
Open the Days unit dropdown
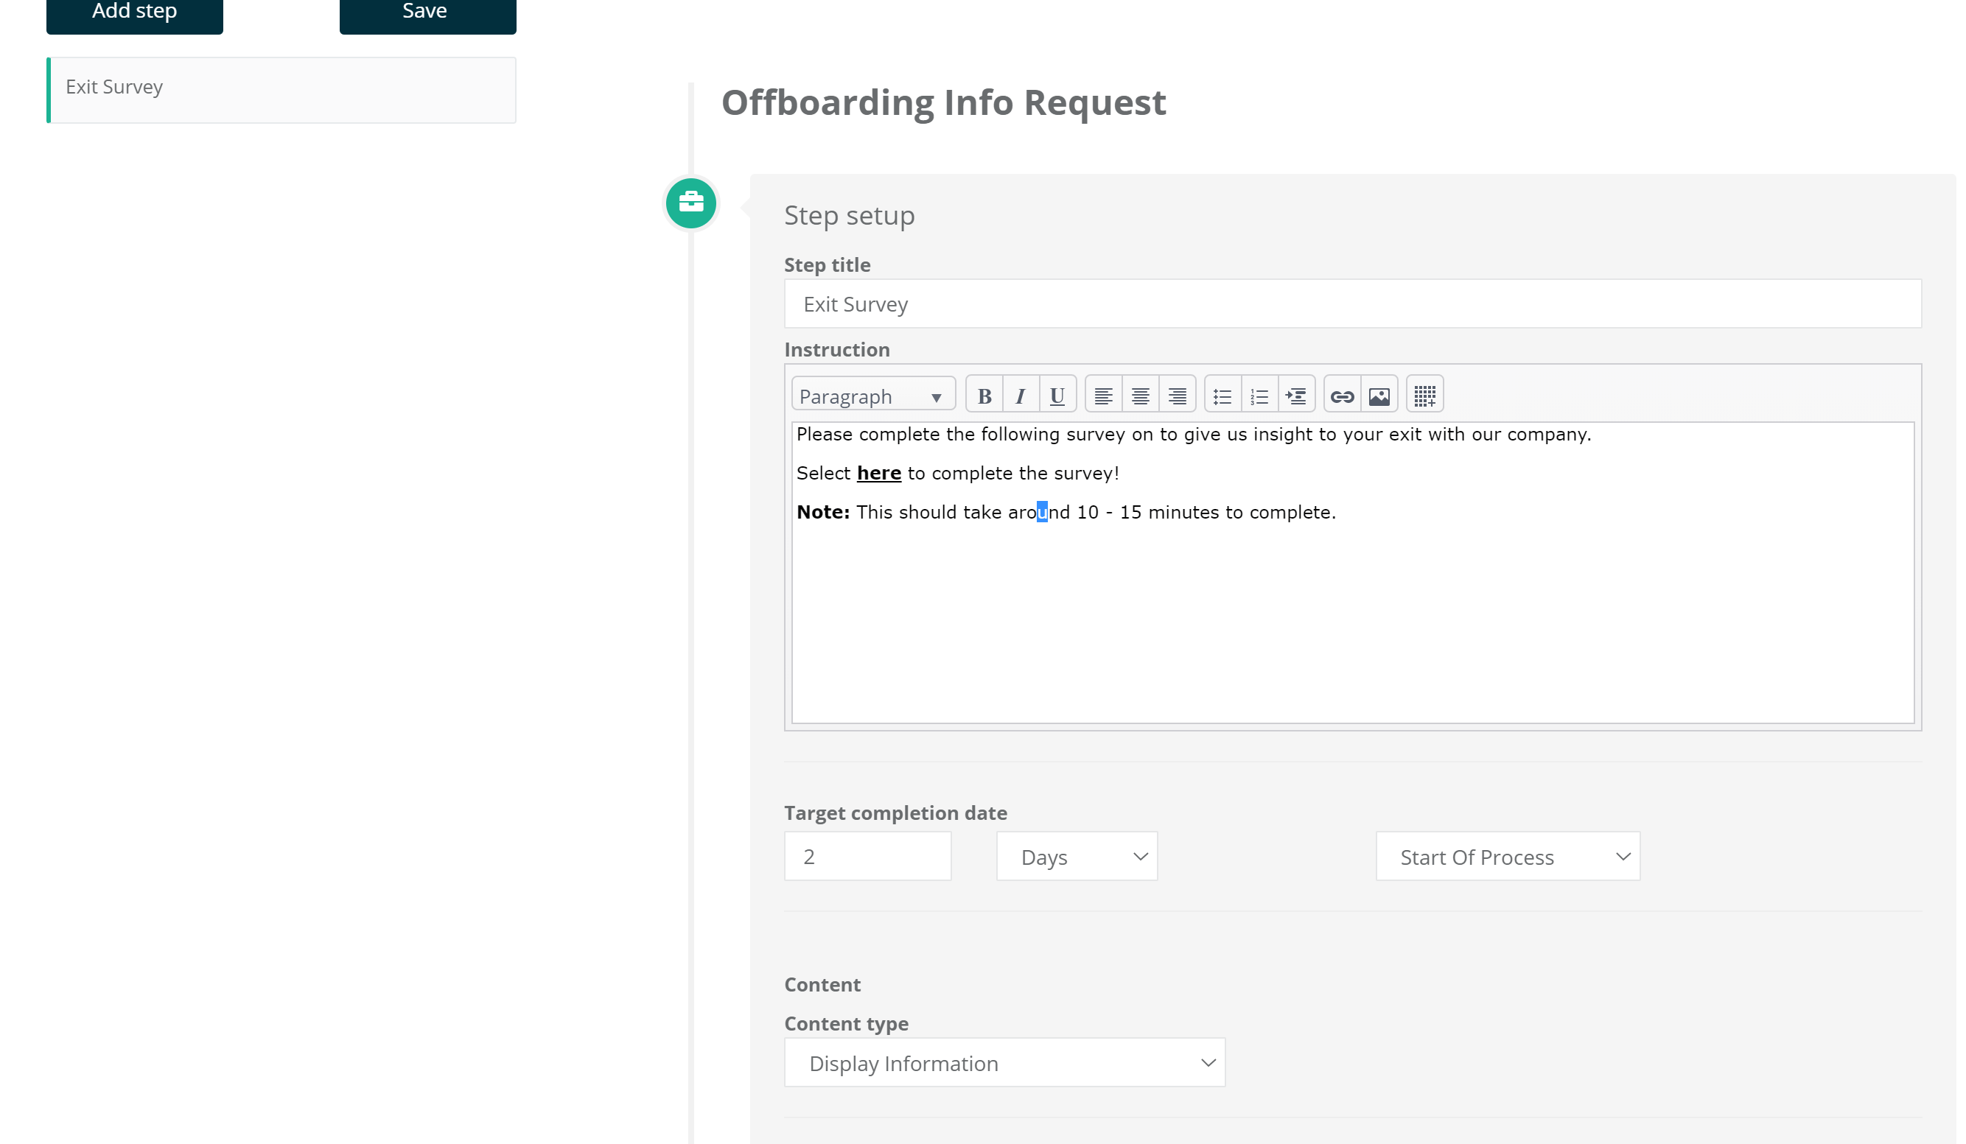[1076, 856]
